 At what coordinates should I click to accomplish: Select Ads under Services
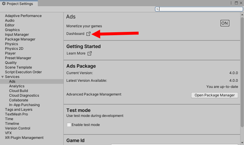pos(12,81)
